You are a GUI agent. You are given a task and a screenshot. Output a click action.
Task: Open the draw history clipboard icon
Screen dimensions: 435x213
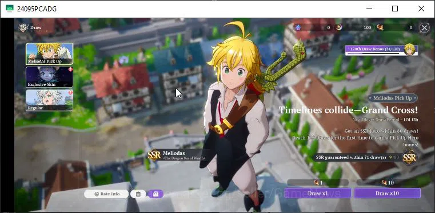(138, 194)
